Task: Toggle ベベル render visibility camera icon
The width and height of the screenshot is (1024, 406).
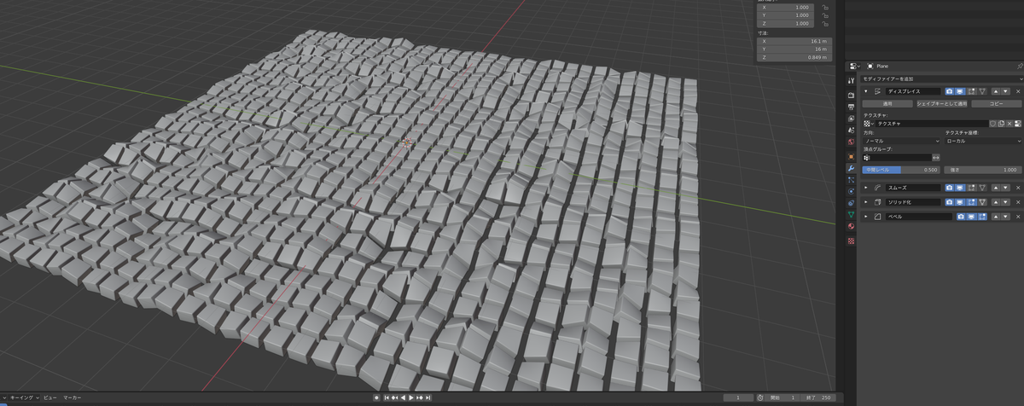Action: pyautogui.click(x=961, y=217)
